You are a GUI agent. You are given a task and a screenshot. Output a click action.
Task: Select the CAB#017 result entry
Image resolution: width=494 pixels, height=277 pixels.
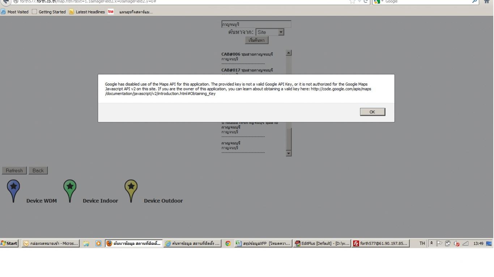(x=247, y=70)
